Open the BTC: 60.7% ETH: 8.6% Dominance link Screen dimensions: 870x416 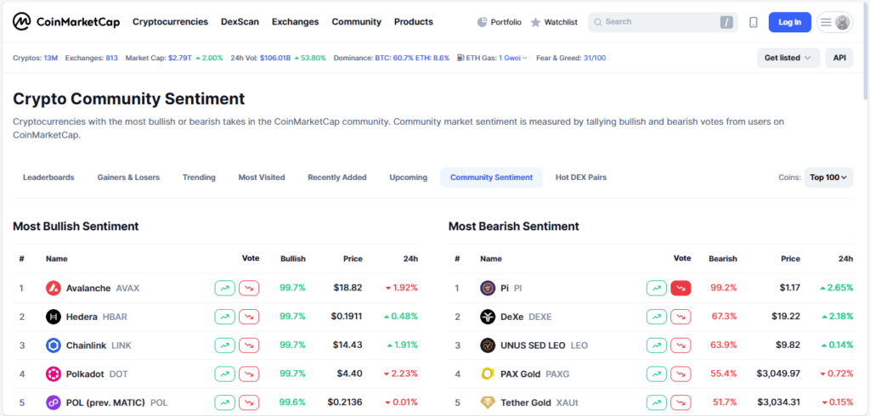412,58
